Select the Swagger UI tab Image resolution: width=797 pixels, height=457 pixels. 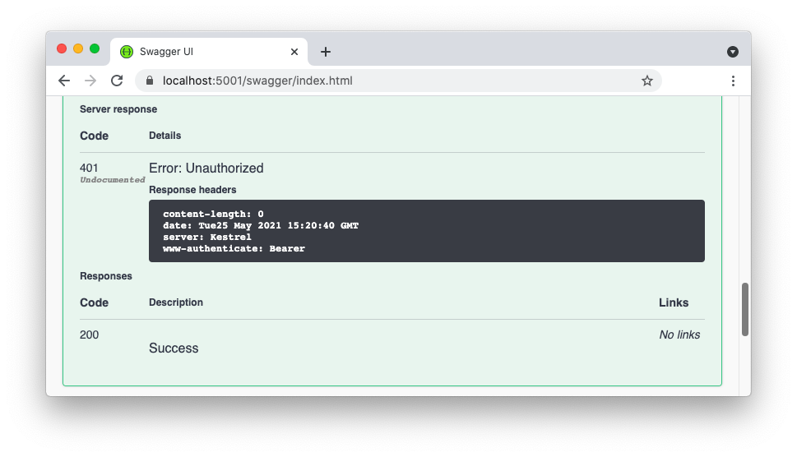pyautogui.click(x=206, y=52)
